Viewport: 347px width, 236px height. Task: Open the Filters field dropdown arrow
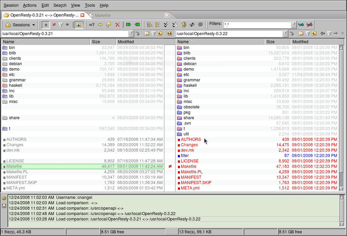click(x=294, y=25)
